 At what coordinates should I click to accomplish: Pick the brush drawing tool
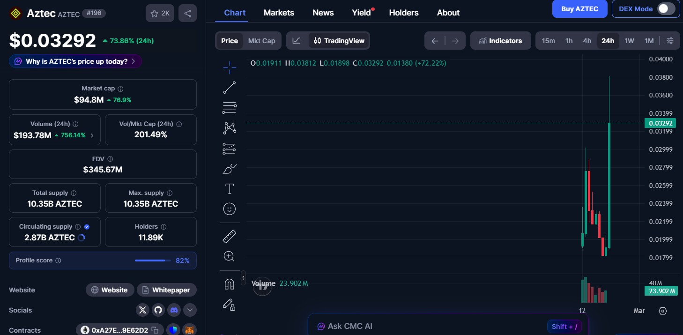tap(230, 169)
